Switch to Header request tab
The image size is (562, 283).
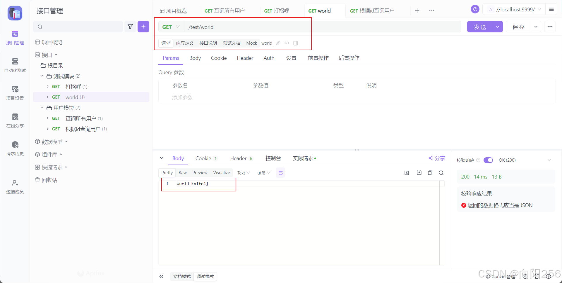point(245,58)
